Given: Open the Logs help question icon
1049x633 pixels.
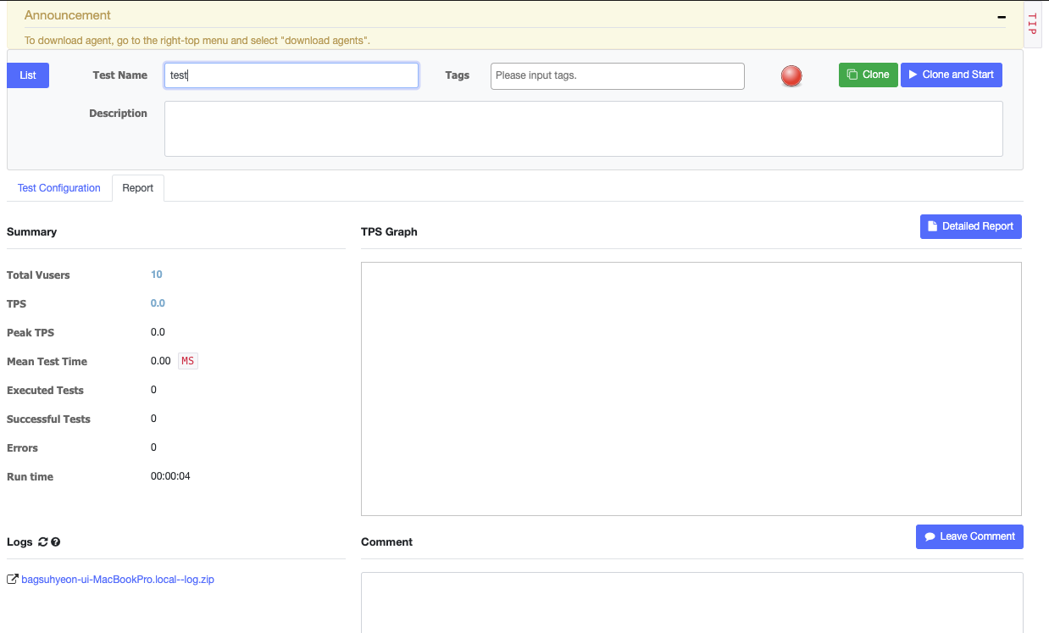Looking at the screenshot, I should tap(56, 542).
